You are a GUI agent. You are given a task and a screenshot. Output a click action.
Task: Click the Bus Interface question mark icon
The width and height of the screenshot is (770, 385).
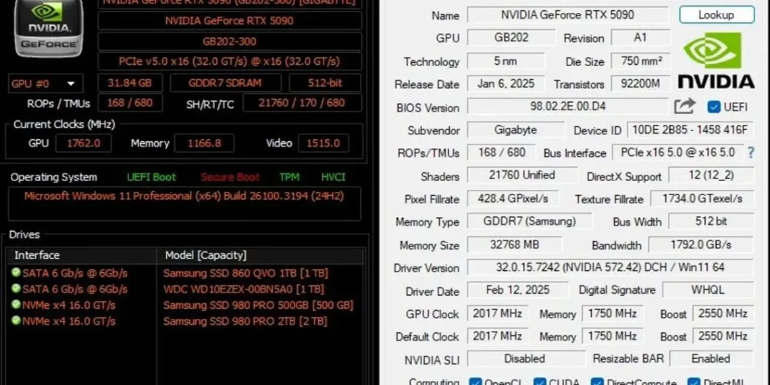(751, 153)
